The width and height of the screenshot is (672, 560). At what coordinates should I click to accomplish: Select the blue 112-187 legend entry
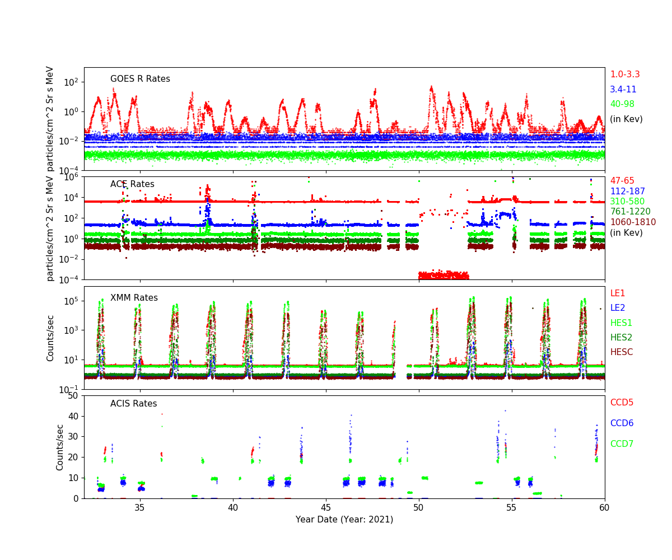pos(627,192)
